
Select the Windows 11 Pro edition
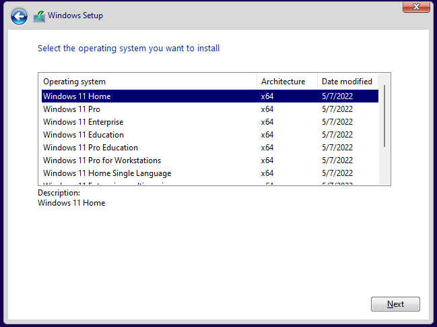click(x=72, y=109)
